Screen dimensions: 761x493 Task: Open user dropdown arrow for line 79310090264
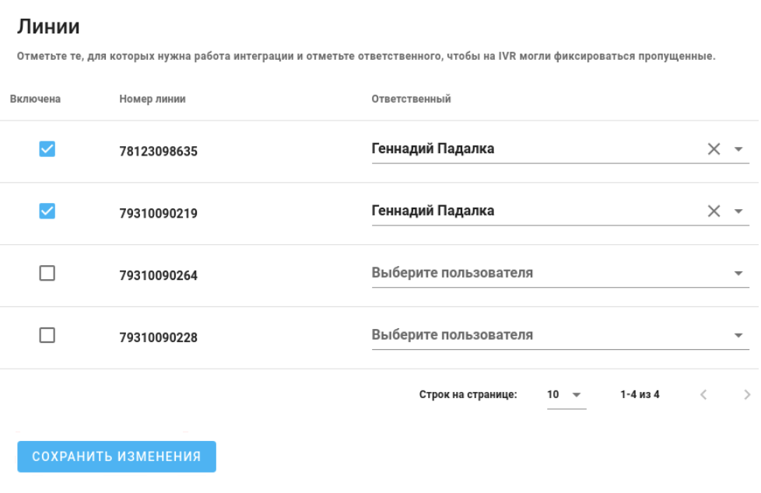click(x=737, y=273)
